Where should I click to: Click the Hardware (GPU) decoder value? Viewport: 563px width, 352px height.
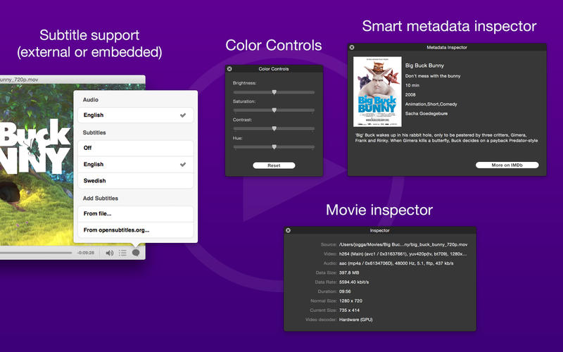355,319
